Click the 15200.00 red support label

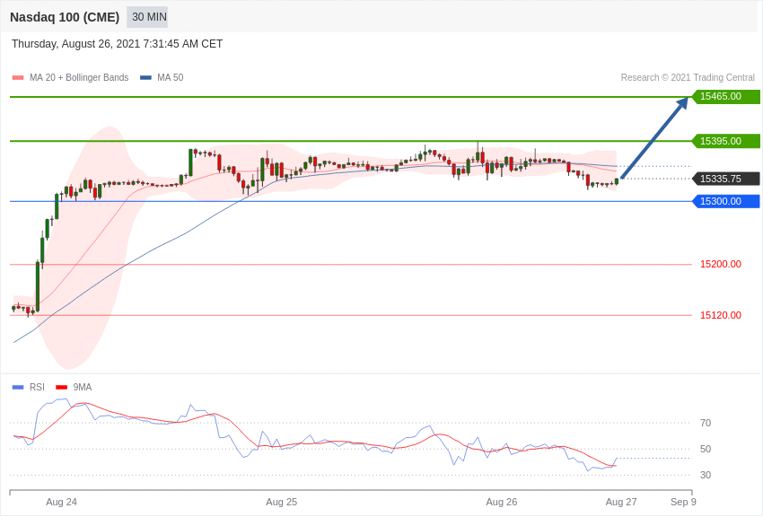coord(721,264)
